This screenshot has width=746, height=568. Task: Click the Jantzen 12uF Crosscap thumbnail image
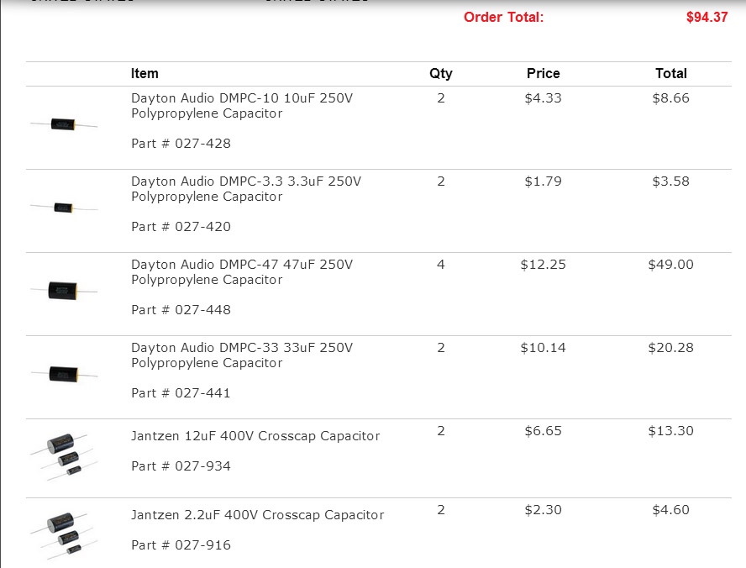tap(63, 455)
